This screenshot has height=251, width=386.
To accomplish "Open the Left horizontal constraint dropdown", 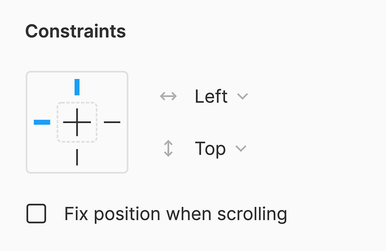I will tap(211, 96).
